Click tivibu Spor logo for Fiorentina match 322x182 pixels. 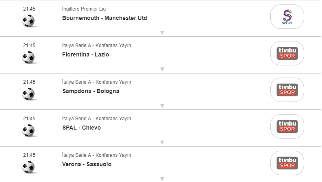tap(287, 53)
